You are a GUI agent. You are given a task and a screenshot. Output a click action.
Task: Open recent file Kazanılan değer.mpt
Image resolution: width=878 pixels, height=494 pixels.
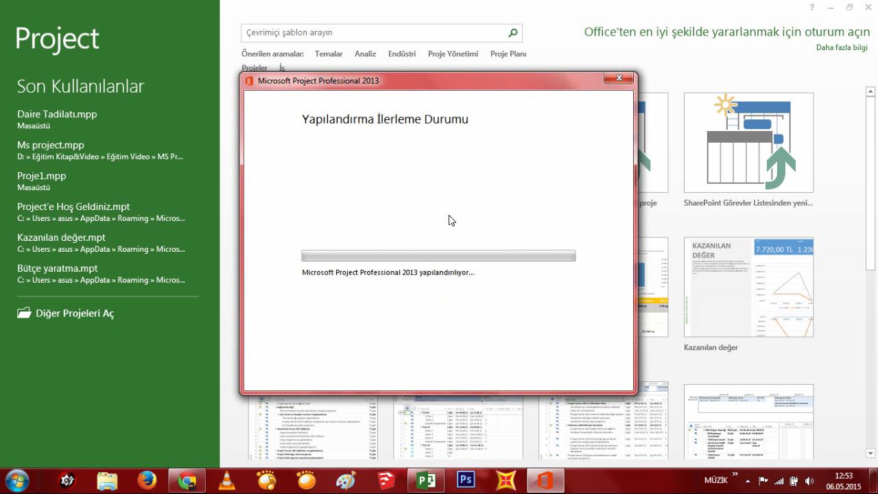coord(62,237)
